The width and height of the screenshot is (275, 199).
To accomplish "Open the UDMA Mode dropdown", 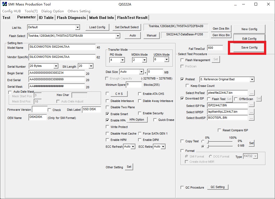I will pyautogui.click(x=166, y=60).
